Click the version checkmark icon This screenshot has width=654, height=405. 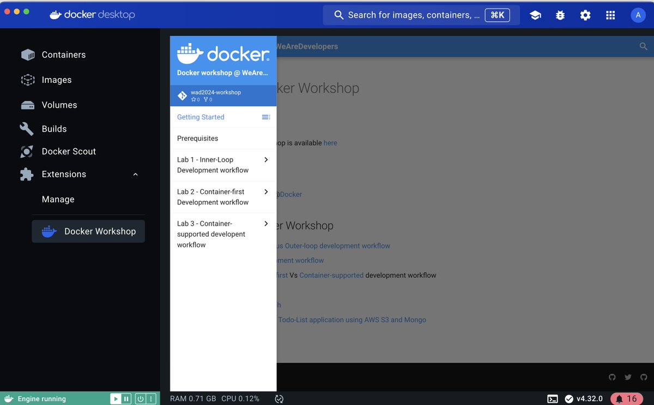[x=569, y=398]
